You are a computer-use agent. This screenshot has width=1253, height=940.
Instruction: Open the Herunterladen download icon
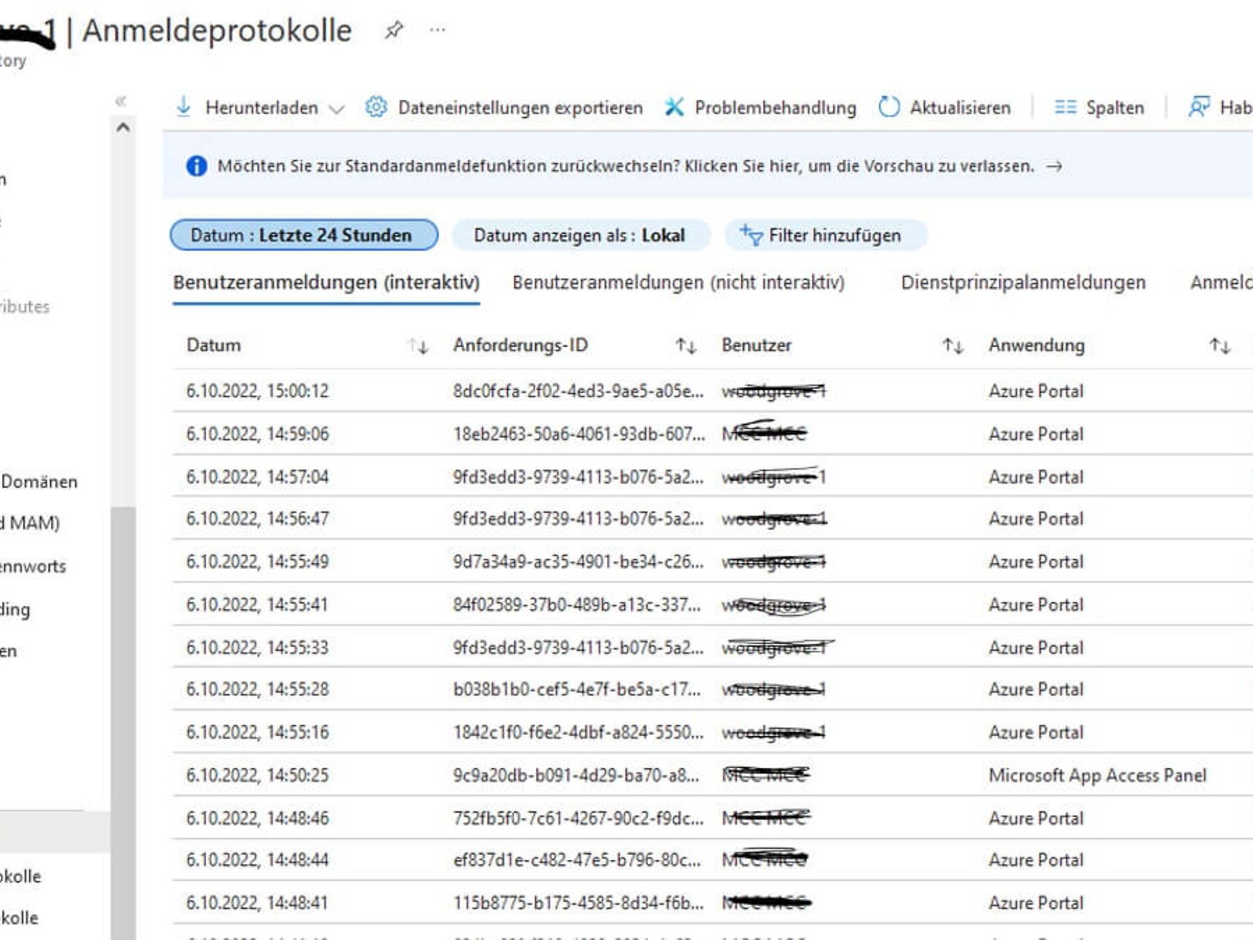coord(183,107)
